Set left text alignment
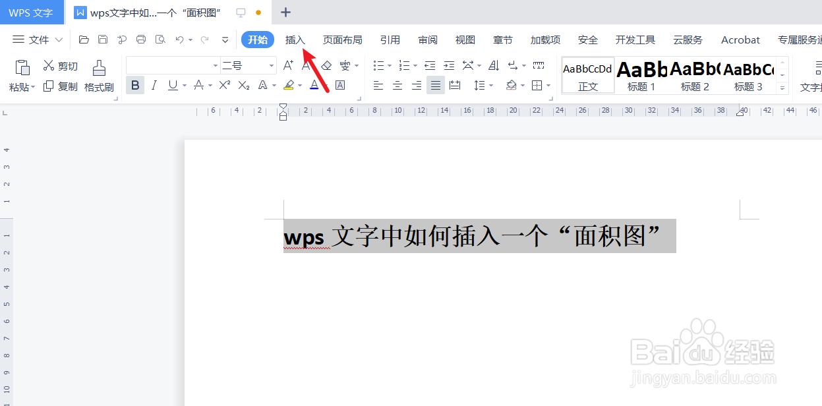 [378, 85]
